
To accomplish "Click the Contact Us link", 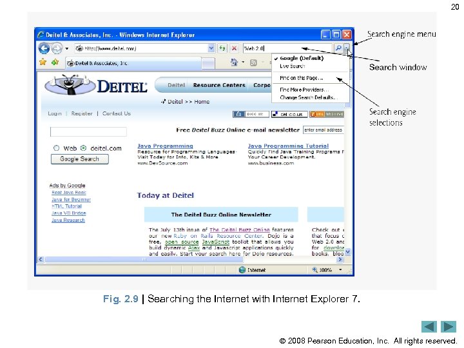I will click(116, 113).
